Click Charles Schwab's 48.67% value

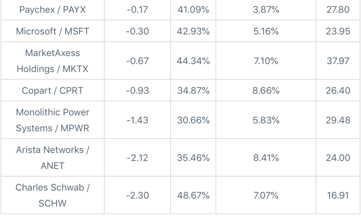pos(193,195)
